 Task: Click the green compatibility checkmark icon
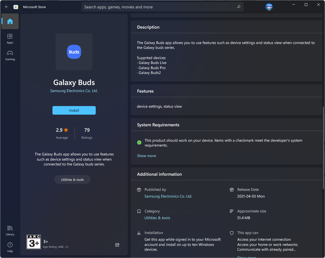pos(139,142)
